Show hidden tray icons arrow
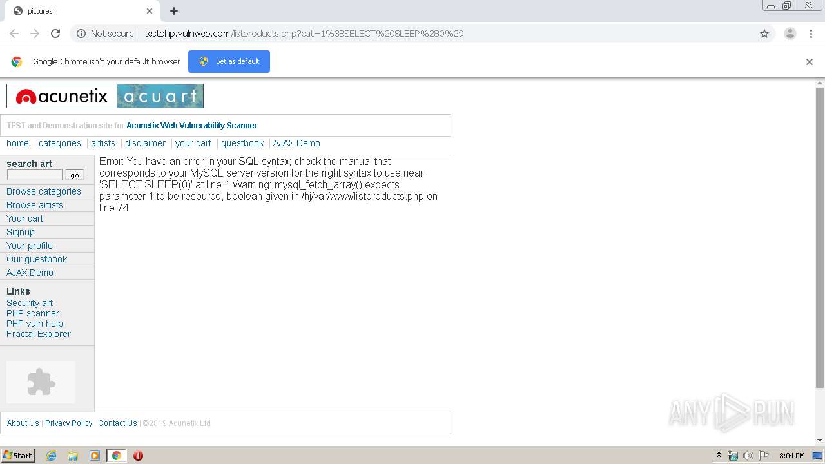This screenshot has width=825, height=464. coord(719,456)
